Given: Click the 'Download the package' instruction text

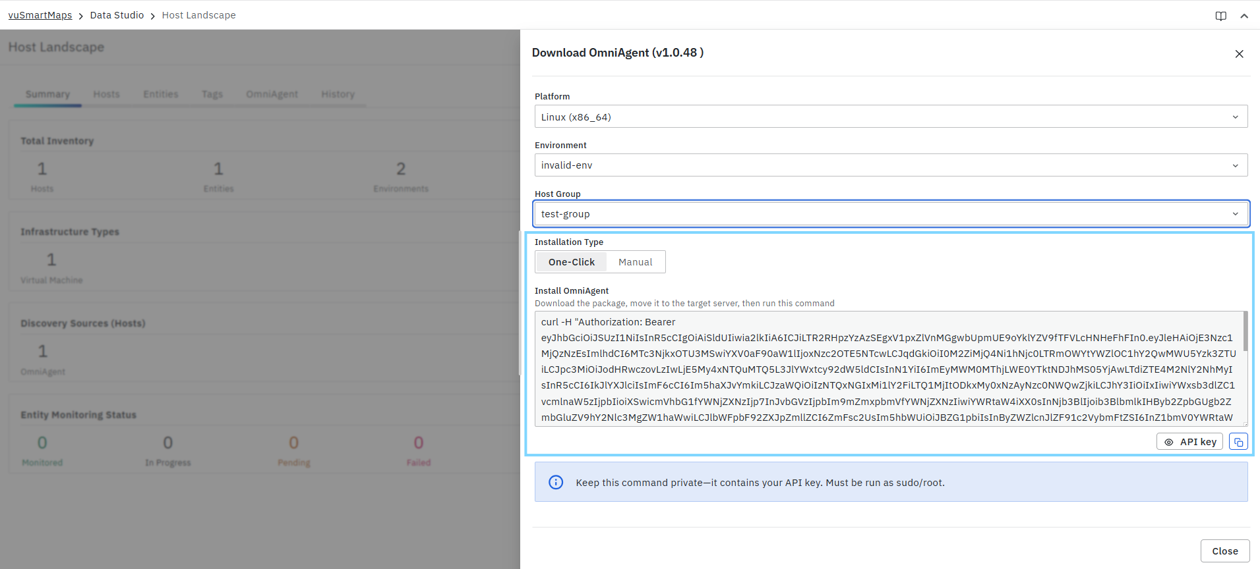Looking at the screenshot, I should pos(684,304).
